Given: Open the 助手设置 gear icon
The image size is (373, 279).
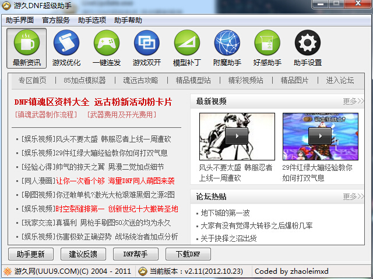Looking at the screenshot, I should [x=308, y=42].
